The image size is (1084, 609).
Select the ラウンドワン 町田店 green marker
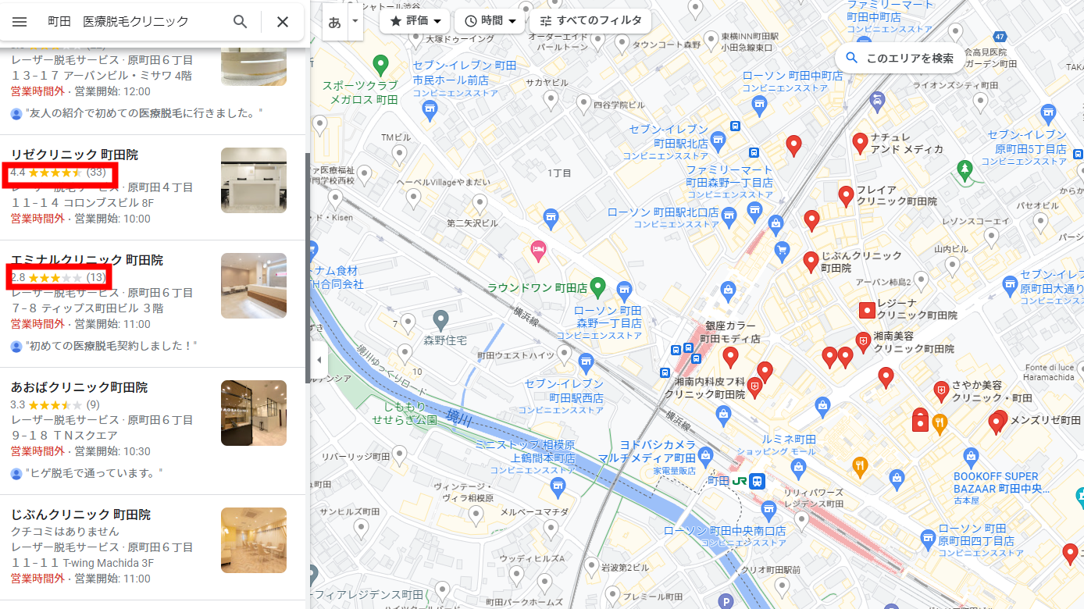click(597, 287)
